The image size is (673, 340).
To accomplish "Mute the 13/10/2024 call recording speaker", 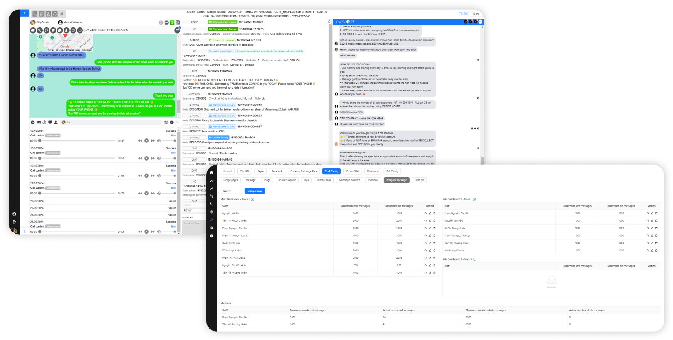I will click(159, 176).
